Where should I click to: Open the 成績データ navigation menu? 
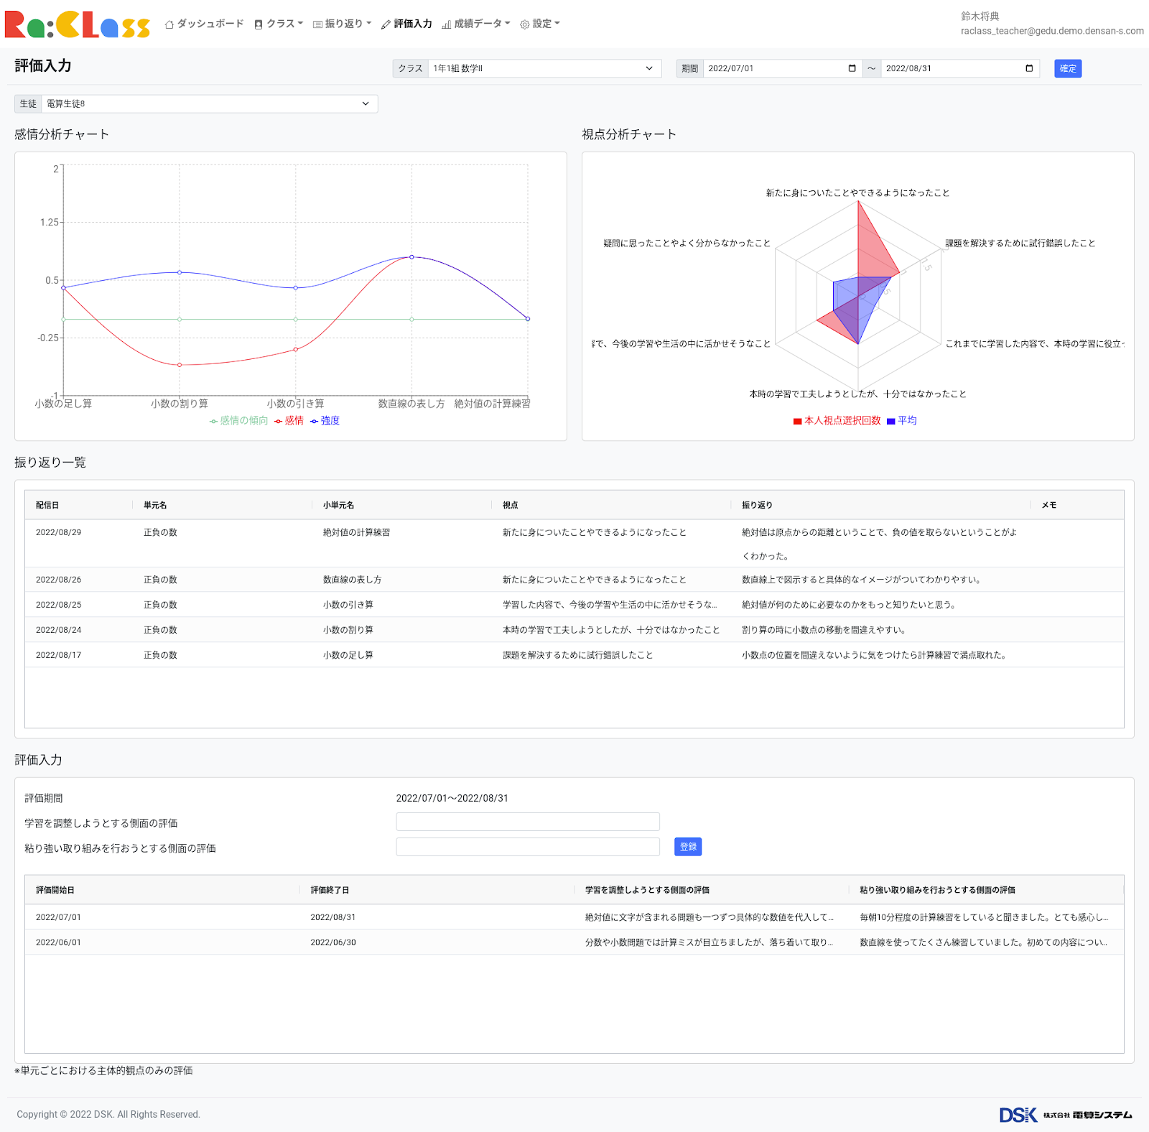tap(476, 24)
